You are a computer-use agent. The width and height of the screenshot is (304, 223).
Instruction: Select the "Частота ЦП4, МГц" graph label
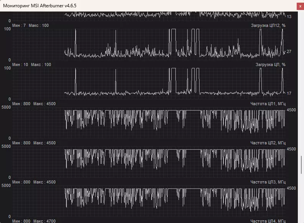[268, 221]
